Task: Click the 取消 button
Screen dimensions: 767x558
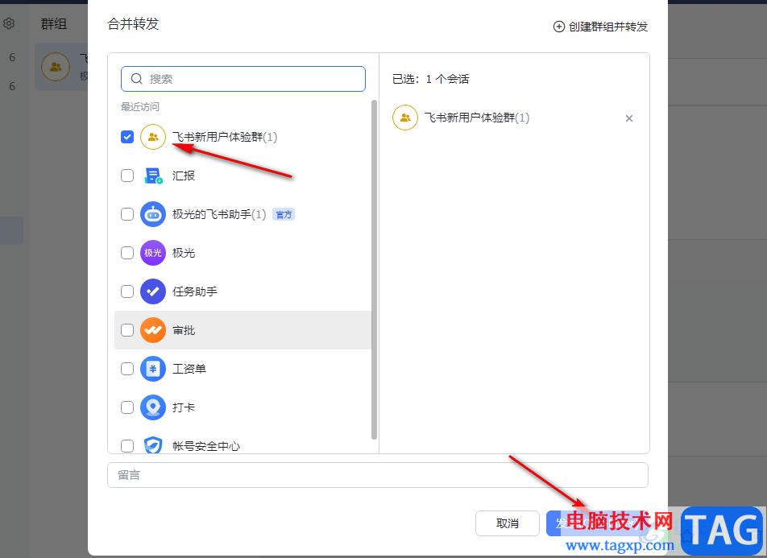Action: [x=508, y=523]
